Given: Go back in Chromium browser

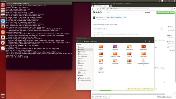Looking at the screenshot, I should click(93, 9).
